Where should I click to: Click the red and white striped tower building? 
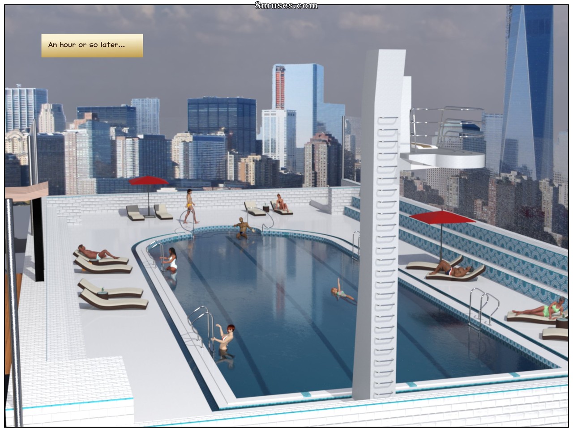(280, 87)
